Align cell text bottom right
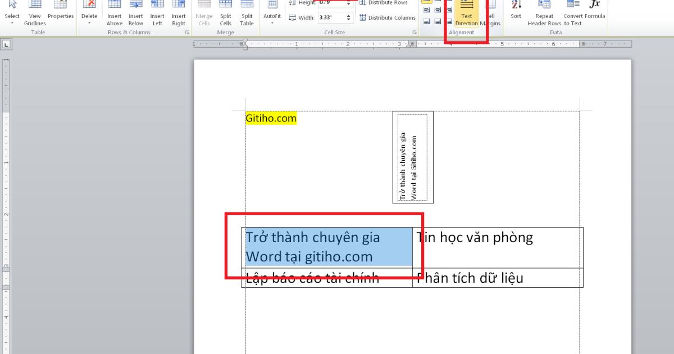674x354 pixels. [448, 22]
